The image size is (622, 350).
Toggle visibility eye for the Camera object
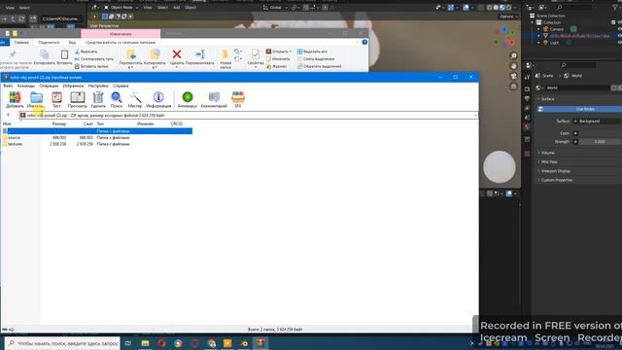click(x=620, y=29)
